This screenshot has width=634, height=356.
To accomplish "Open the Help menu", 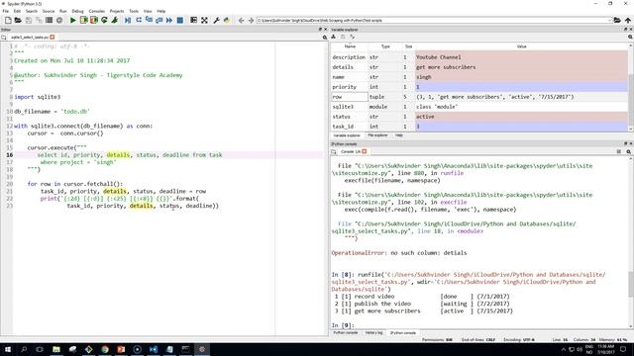I will coord(160,11).
